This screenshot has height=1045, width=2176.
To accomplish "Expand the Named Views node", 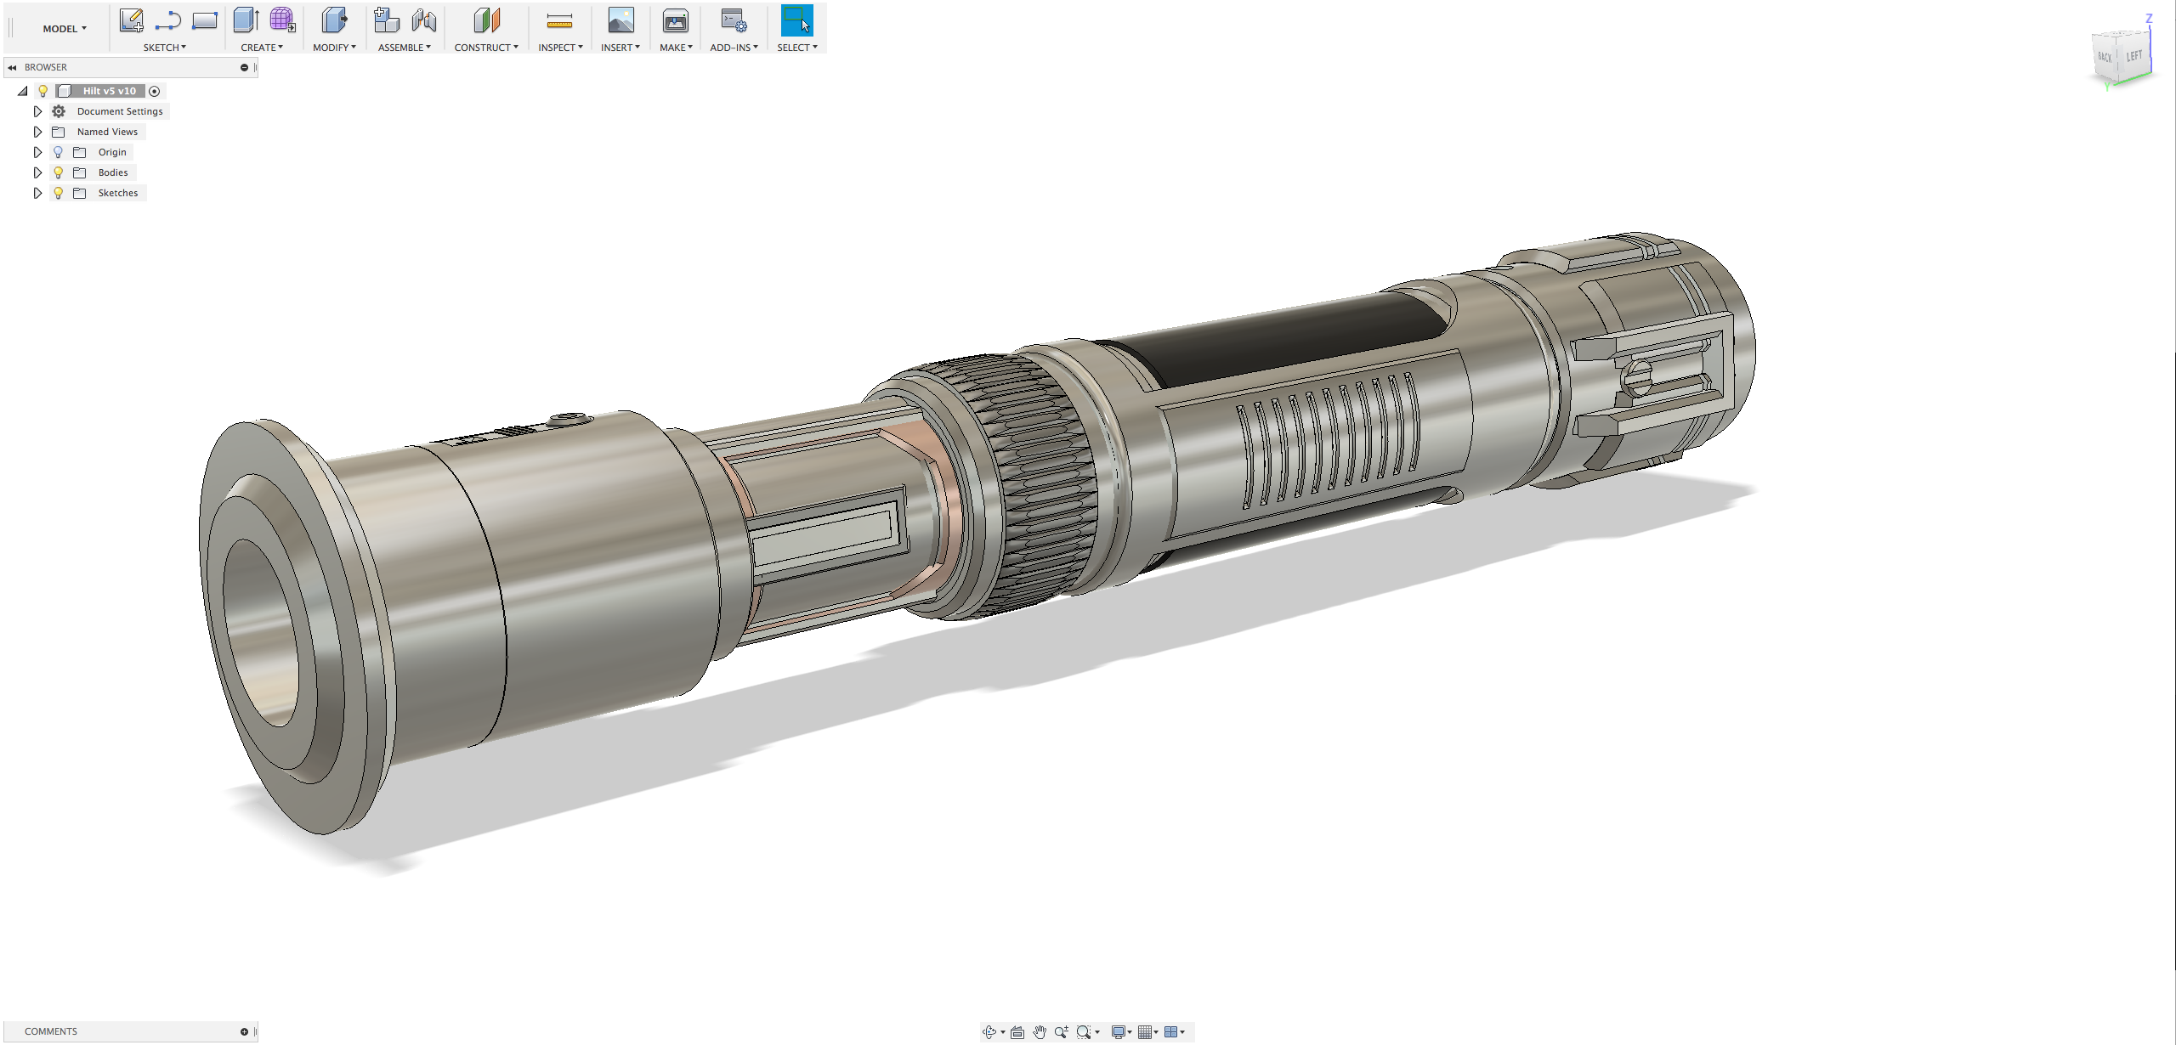I will 37,132.
